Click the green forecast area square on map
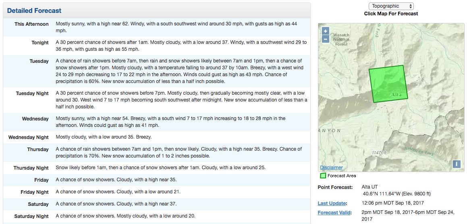The width and height of the screenshot is (467, 224). coord(388,83)
